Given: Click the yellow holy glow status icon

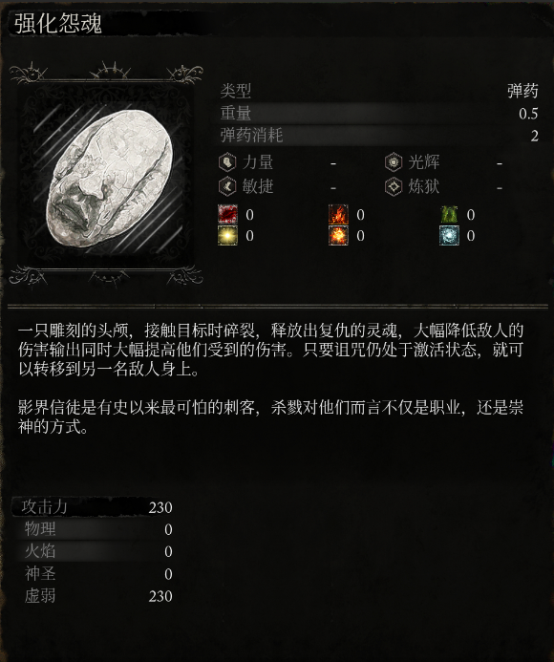Looking at the screenshot, I should point(227,235).
